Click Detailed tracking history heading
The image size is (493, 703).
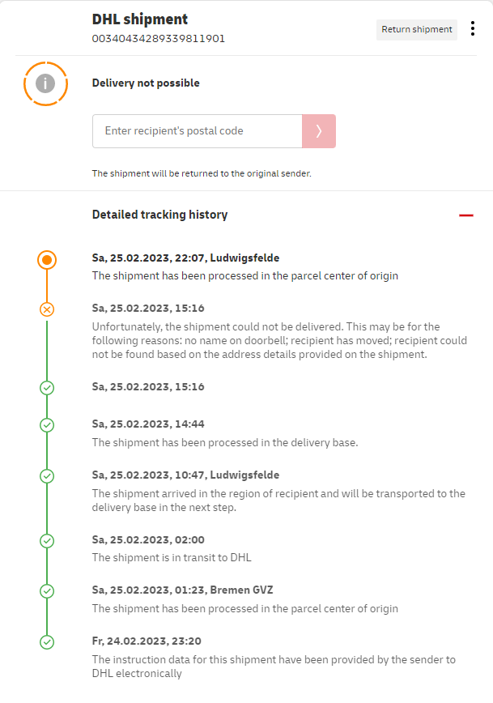coord(159,215)
